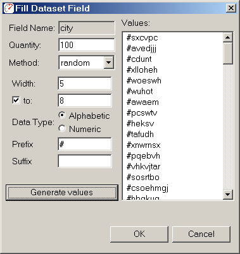Screen dimensions: 240x254
Task: Click the app icon in title bar
Action: click(x=9, y=8)
